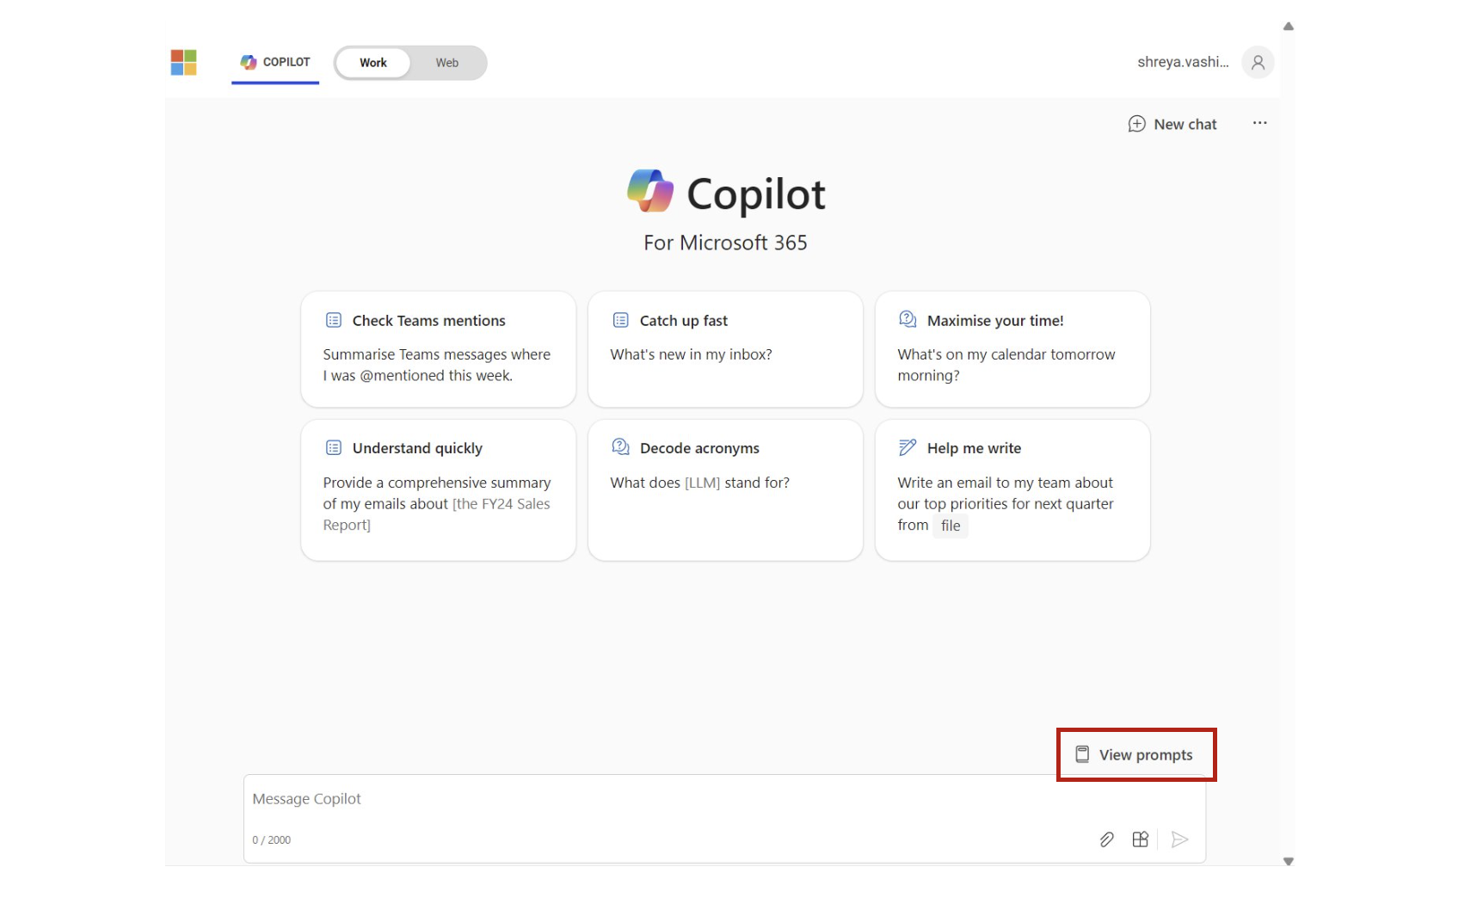Click the Help me write pen icon

coord(908,447)
